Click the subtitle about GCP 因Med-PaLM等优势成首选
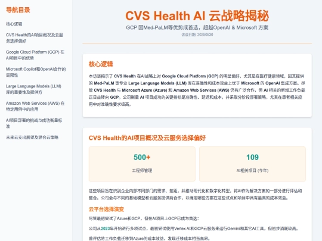 pyautogui.click(x=197, y=27)
